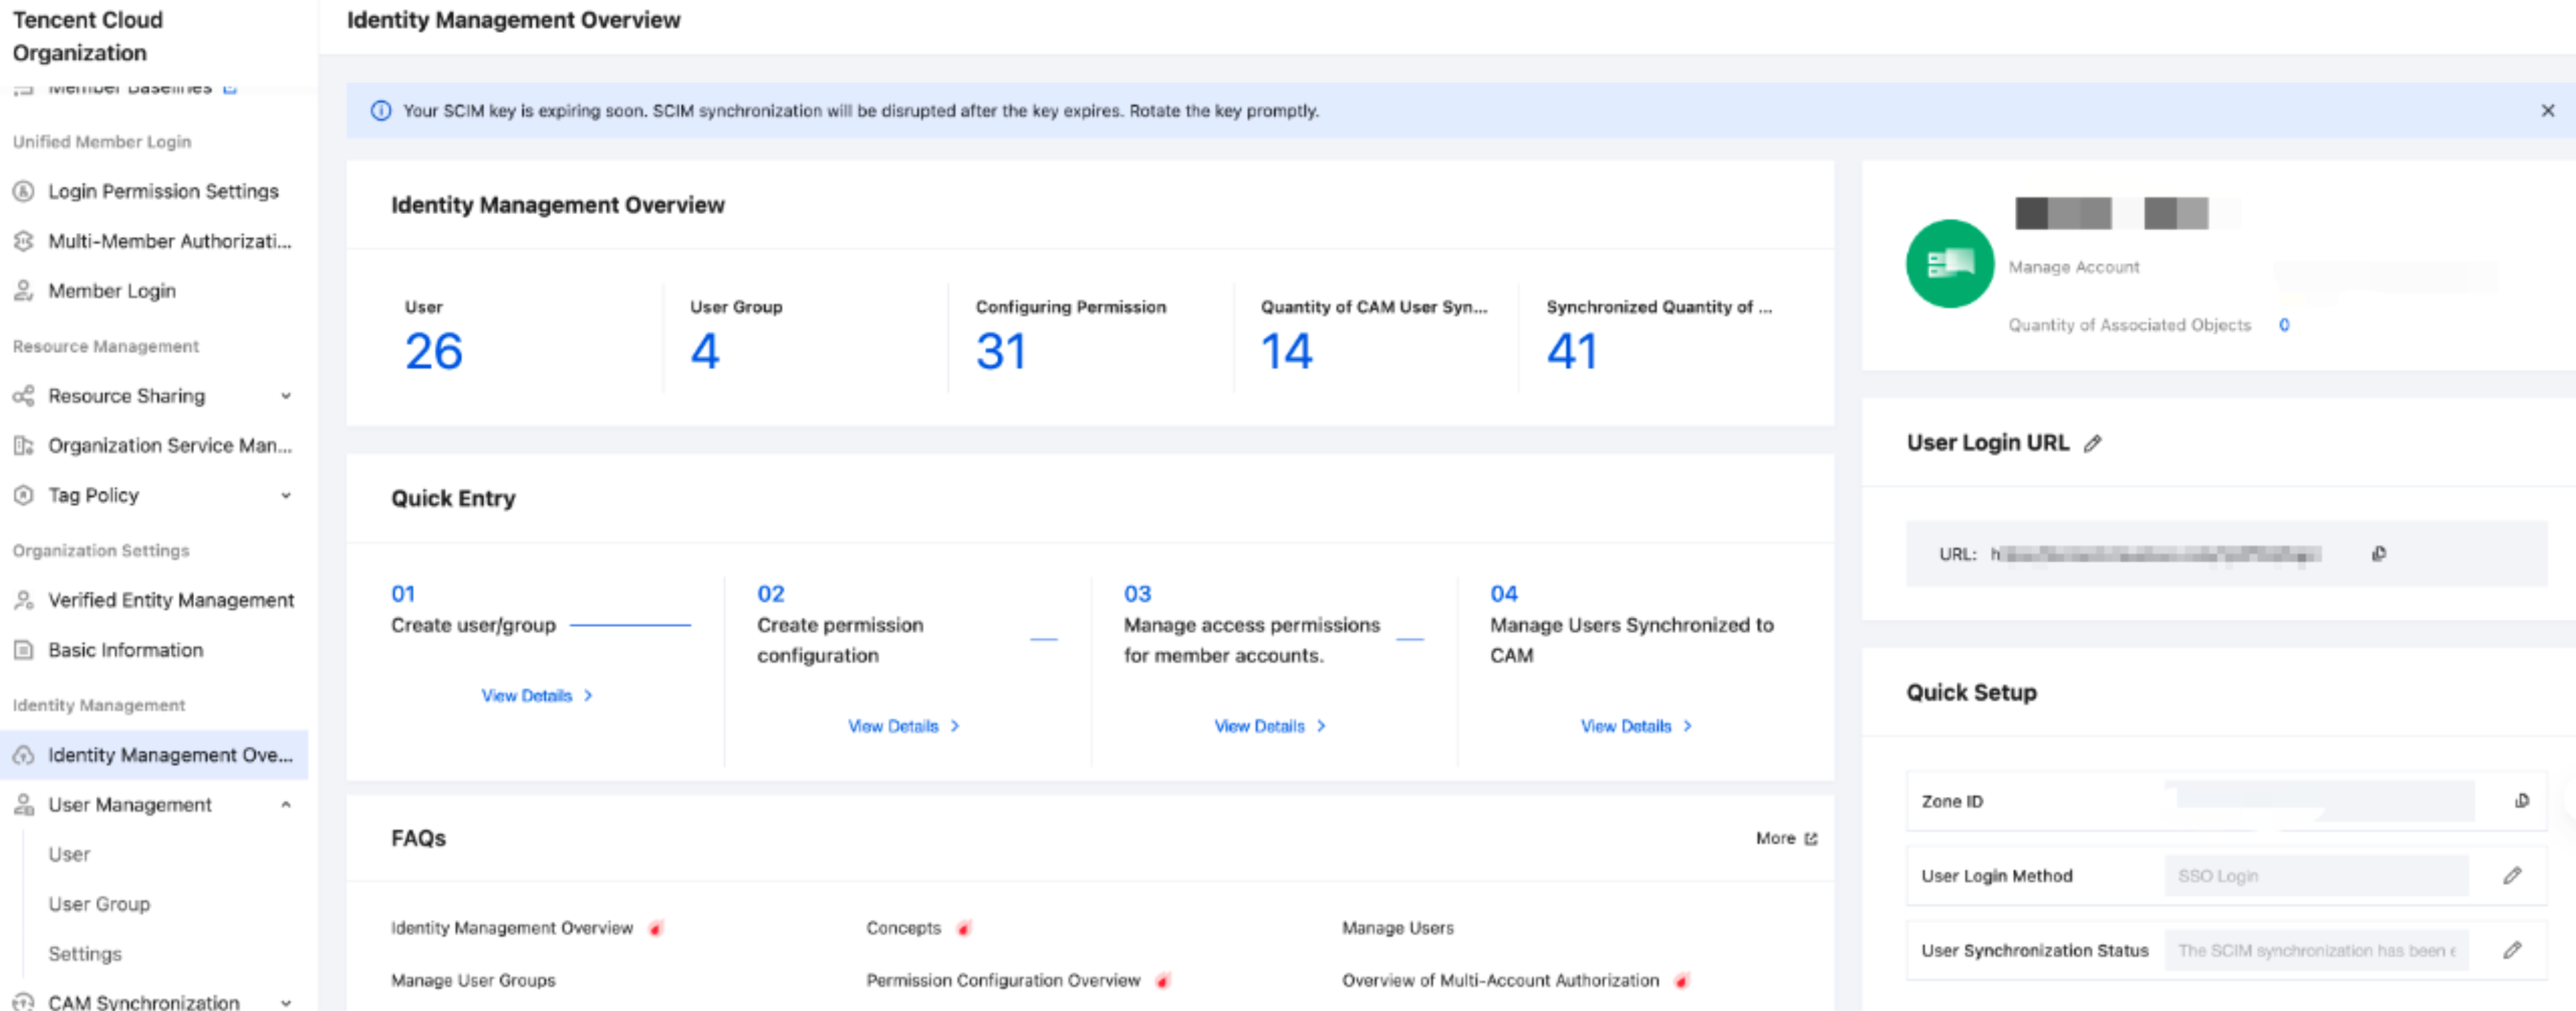Select User under User Management

(69, 854)
